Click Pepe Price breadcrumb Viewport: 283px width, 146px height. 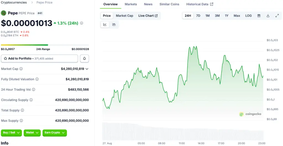click(x=44, y=2)
